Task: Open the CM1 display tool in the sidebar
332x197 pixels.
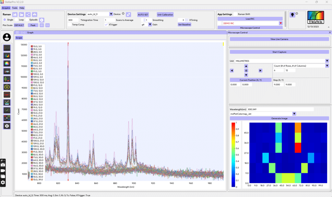Action: click(7, 95)
